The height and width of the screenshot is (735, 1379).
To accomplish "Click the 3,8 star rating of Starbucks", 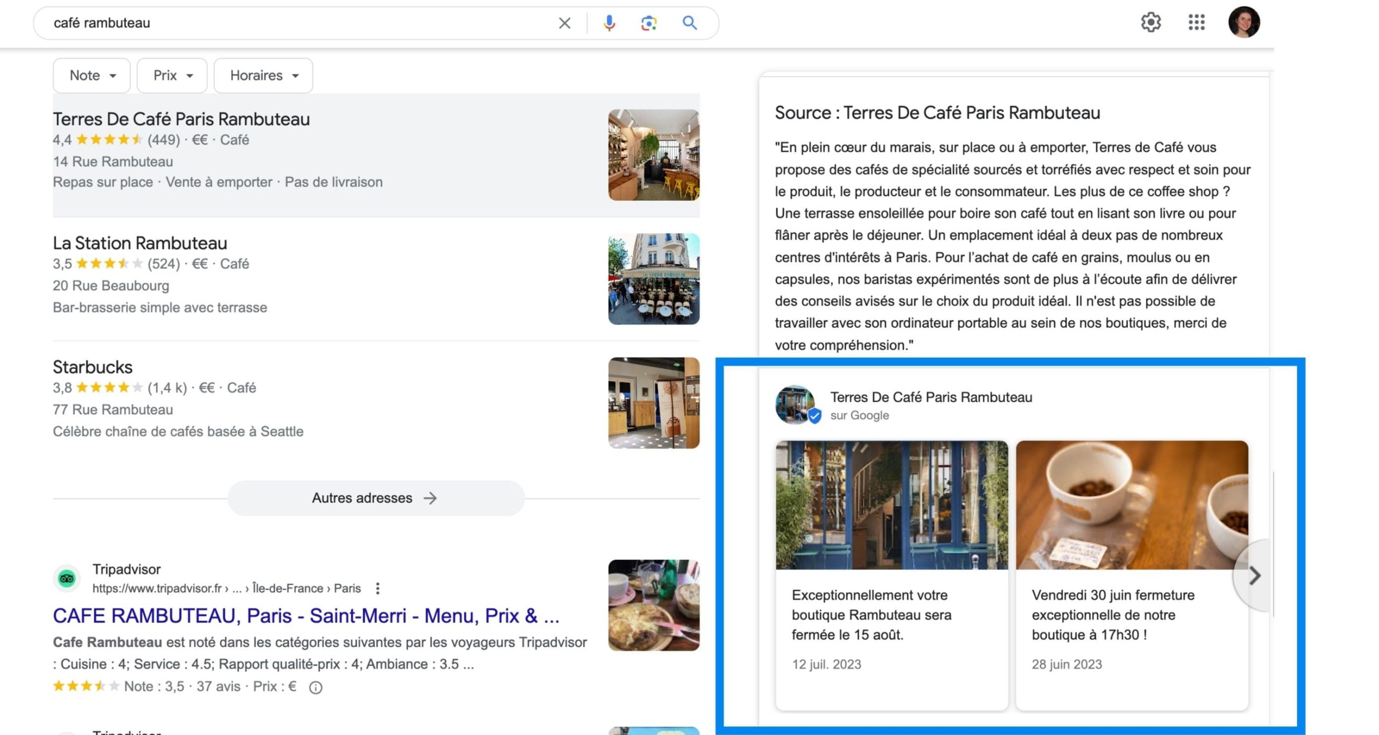I will pyautogui.click(x=97, y=388).
